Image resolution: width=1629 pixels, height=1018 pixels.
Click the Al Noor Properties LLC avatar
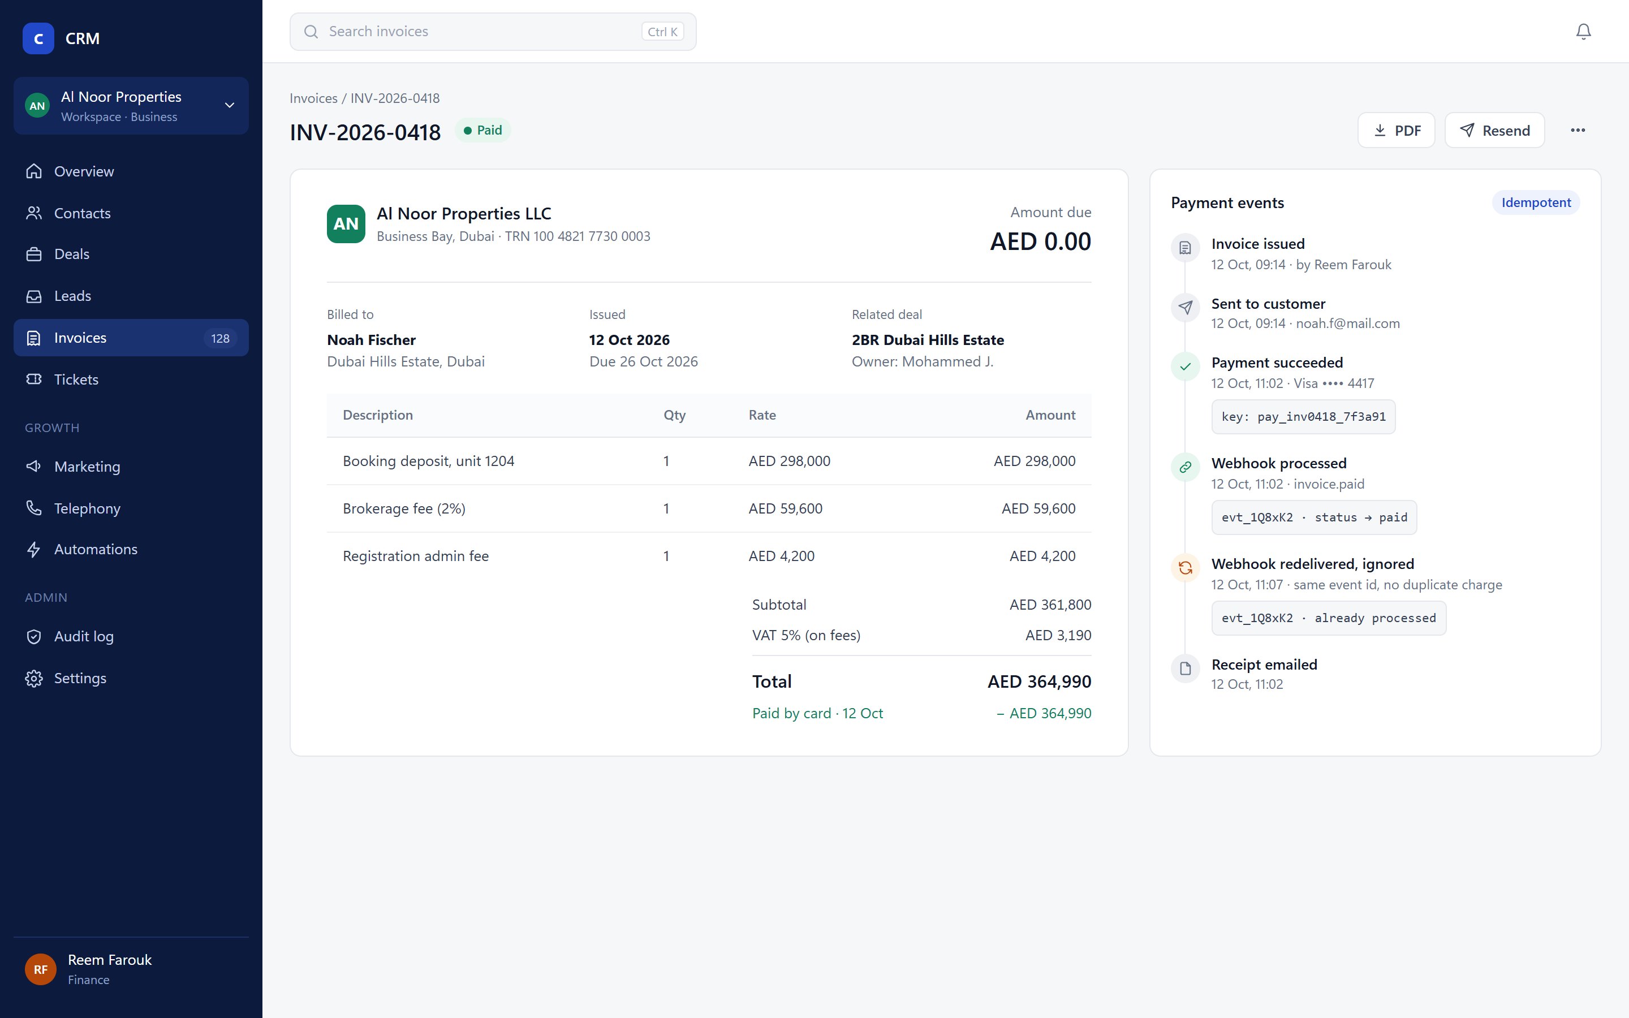pos(346,223)
